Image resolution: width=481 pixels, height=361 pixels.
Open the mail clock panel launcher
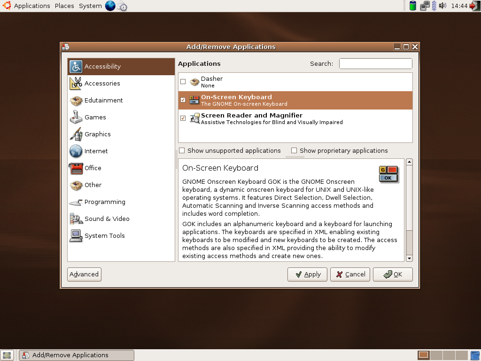(122, 6)
